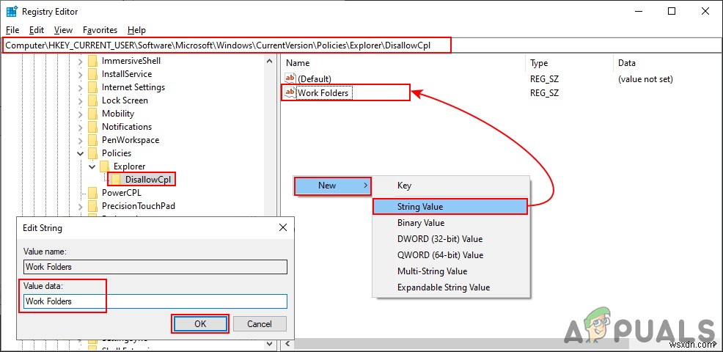Viewport: 723px width, 352px height.
Task: Expand the Mobility key
Action: point(80,114)
